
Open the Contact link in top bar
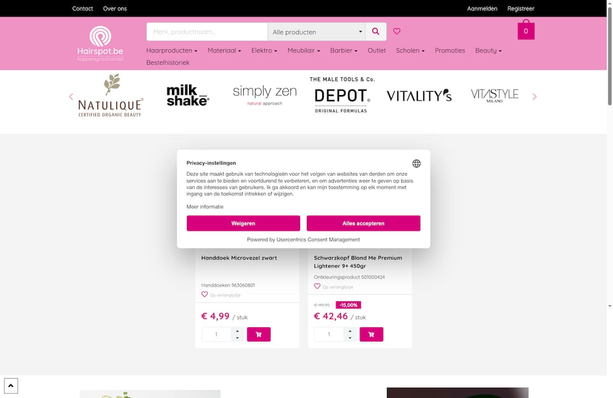point(82,9)
